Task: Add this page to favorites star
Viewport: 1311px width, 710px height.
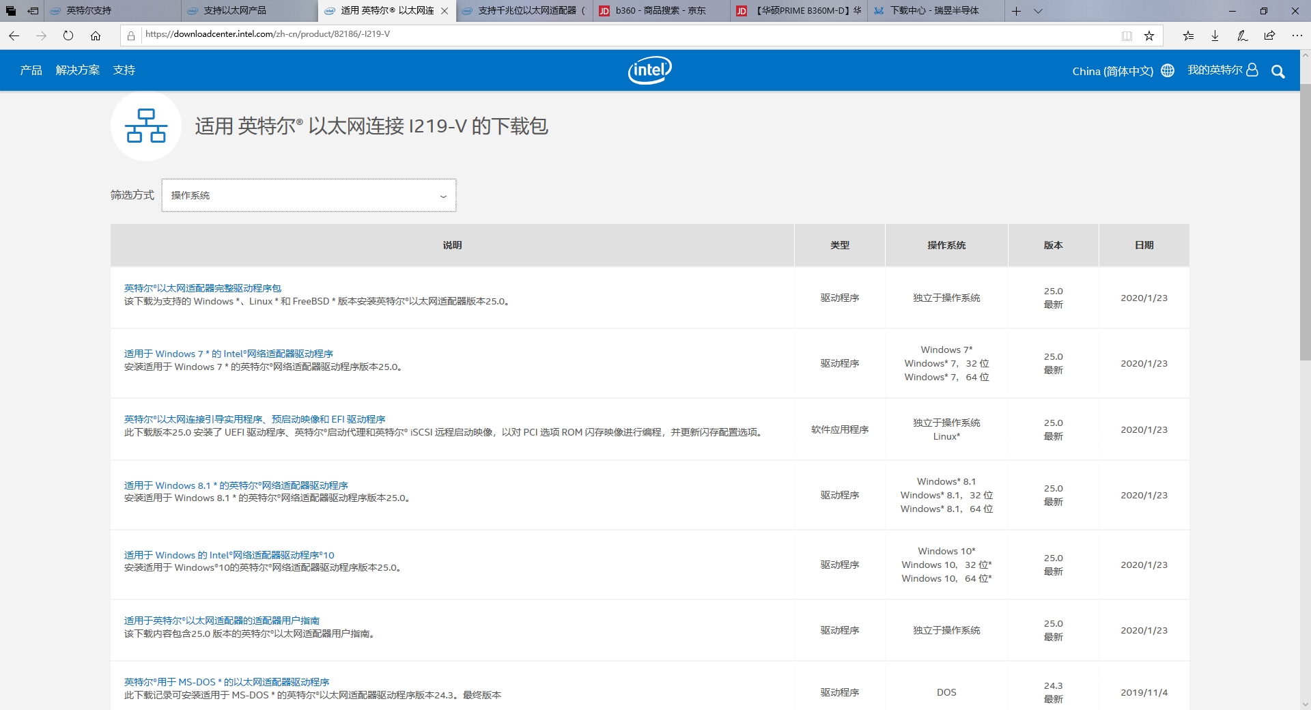Action: coord(1149,35)
